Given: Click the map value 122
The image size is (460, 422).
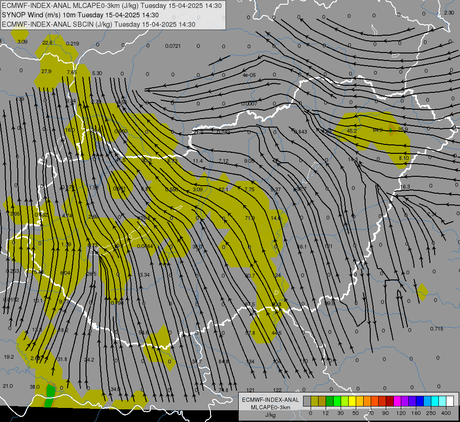Looking at the screenshot, I should coord(277,390).
